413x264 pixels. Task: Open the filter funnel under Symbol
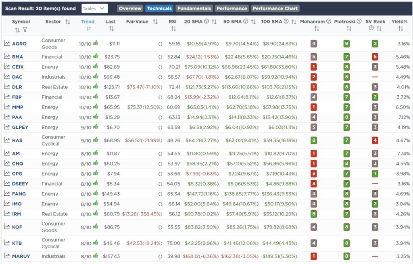25,30
